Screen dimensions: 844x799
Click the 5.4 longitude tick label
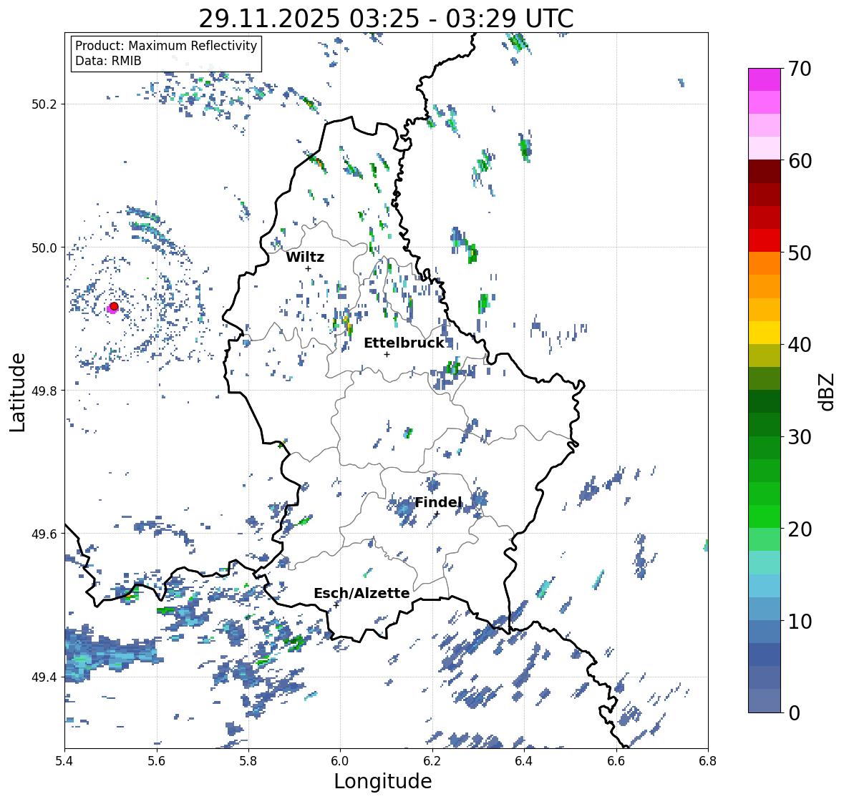tap(64, 761)
